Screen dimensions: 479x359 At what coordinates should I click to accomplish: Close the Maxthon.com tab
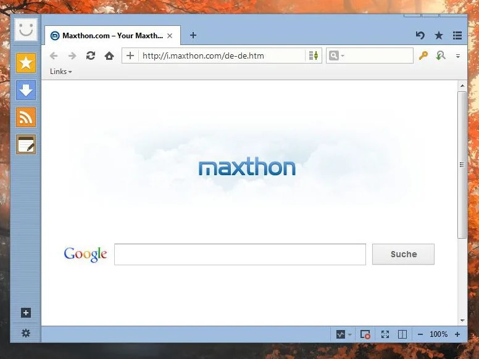pyautogui.click(x=170, y=36)
